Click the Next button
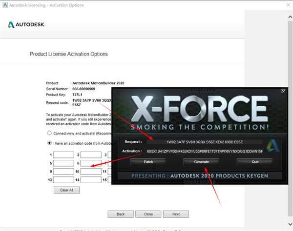The image size is (293, 231). click(x=176, y=214)
